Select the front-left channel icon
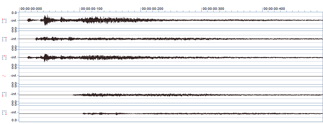The image size is (323, 124). point(4,21)
